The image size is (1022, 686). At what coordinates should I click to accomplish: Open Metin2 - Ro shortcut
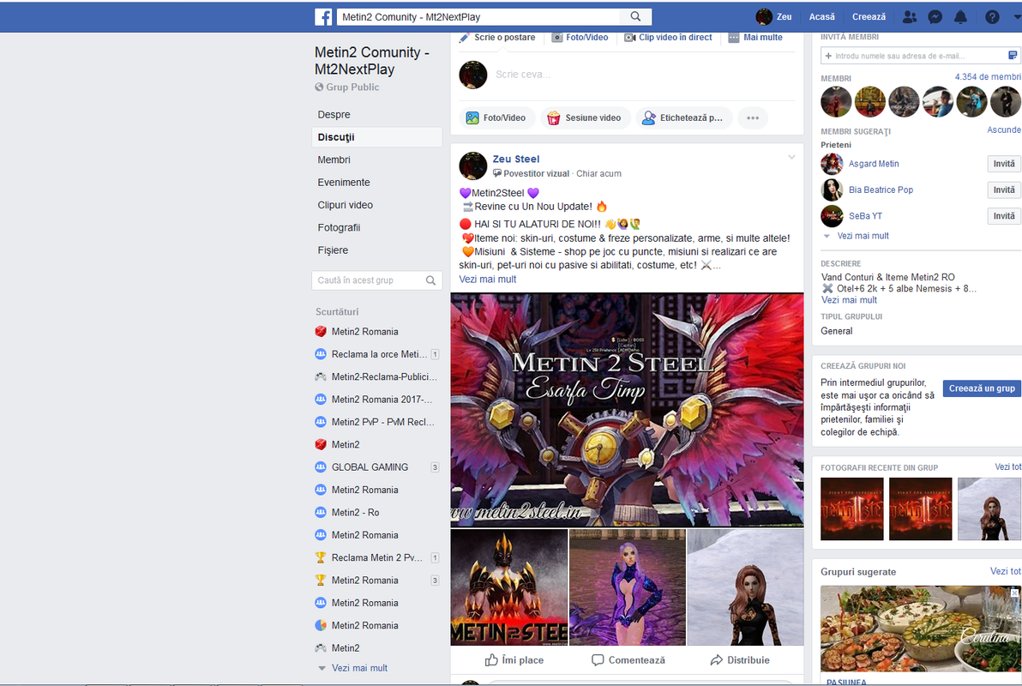point(355,513)
